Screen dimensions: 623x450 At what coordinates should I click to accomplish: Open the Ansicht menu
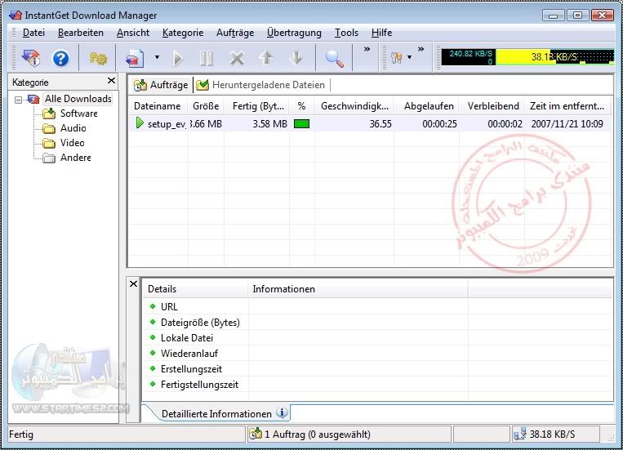click(x=133, y=33)
